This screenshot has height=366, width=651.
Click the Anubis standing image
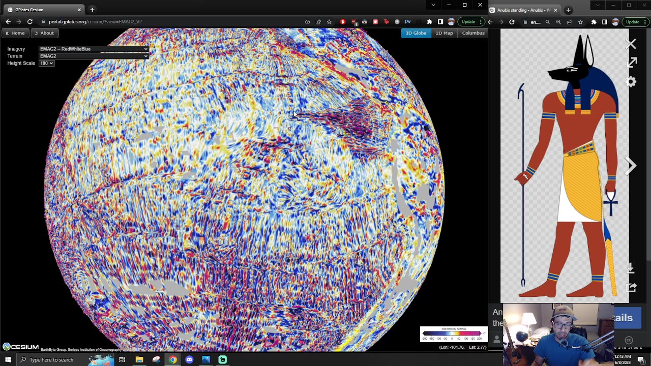[565, 166]
